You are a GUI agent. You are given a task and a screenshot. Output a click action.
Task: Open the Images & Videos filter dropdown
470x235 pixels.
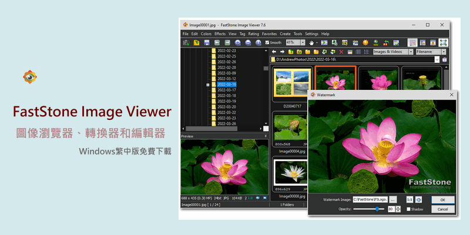point(411,52)
